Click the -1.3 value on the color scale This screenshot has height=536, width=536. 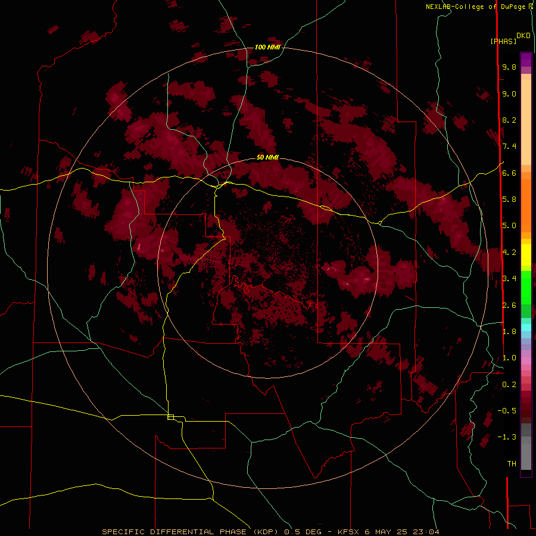[x=507, y=437]
